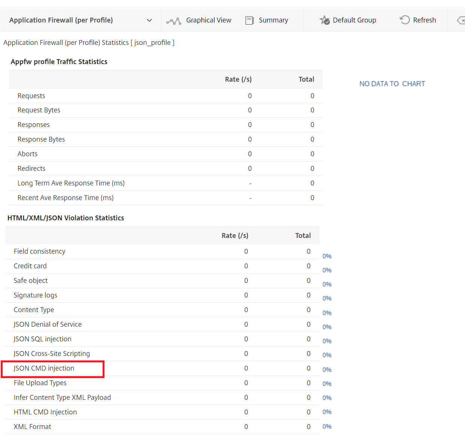Click the Graphical View chart icon
The height and width of the screenshot is (438, 465).
[174, 21]
